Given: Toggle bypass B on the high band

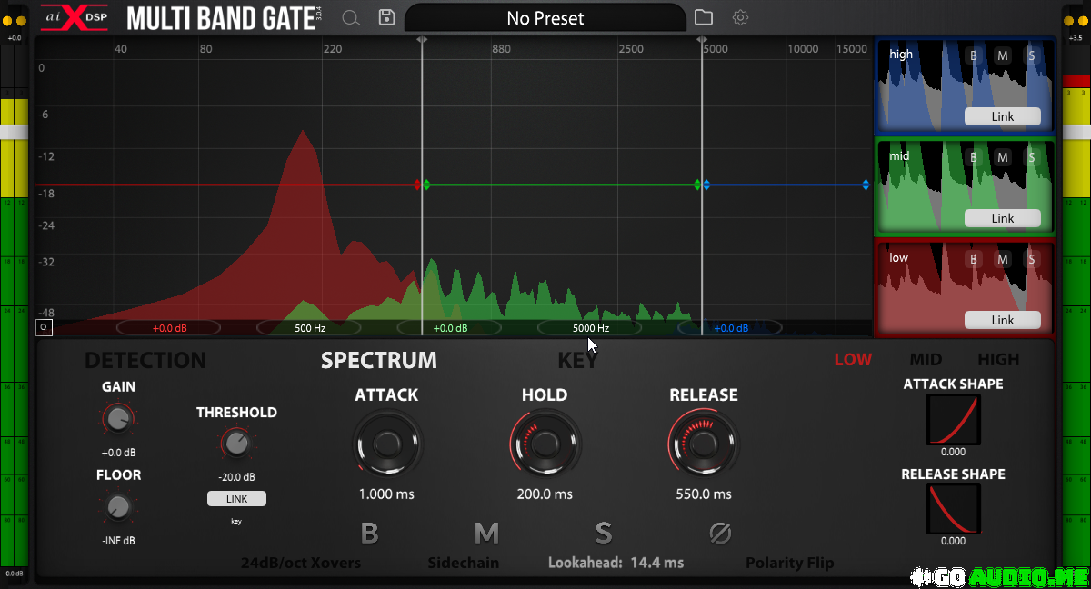Looking at the screenshot, I should tap(974, 55).
